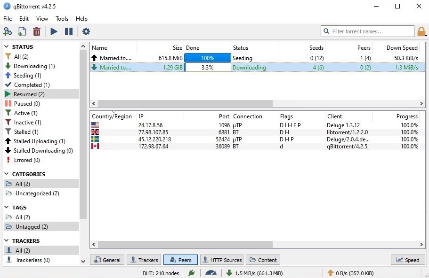
Task: Select the Paused (0) status filter
Action: click(26, 104)
